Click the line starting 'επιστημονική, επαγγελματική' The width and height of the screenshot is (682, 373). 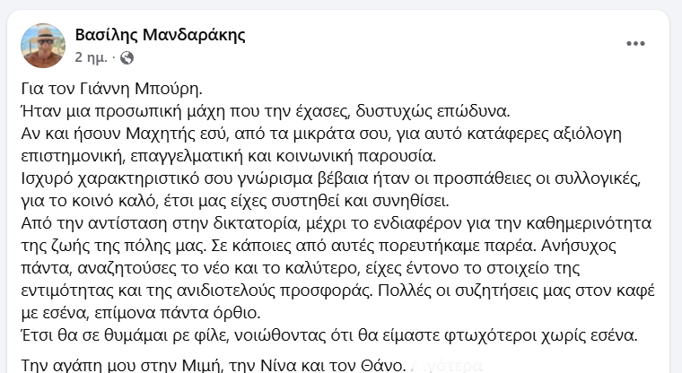pyautogui.click(x=228, y=156)
